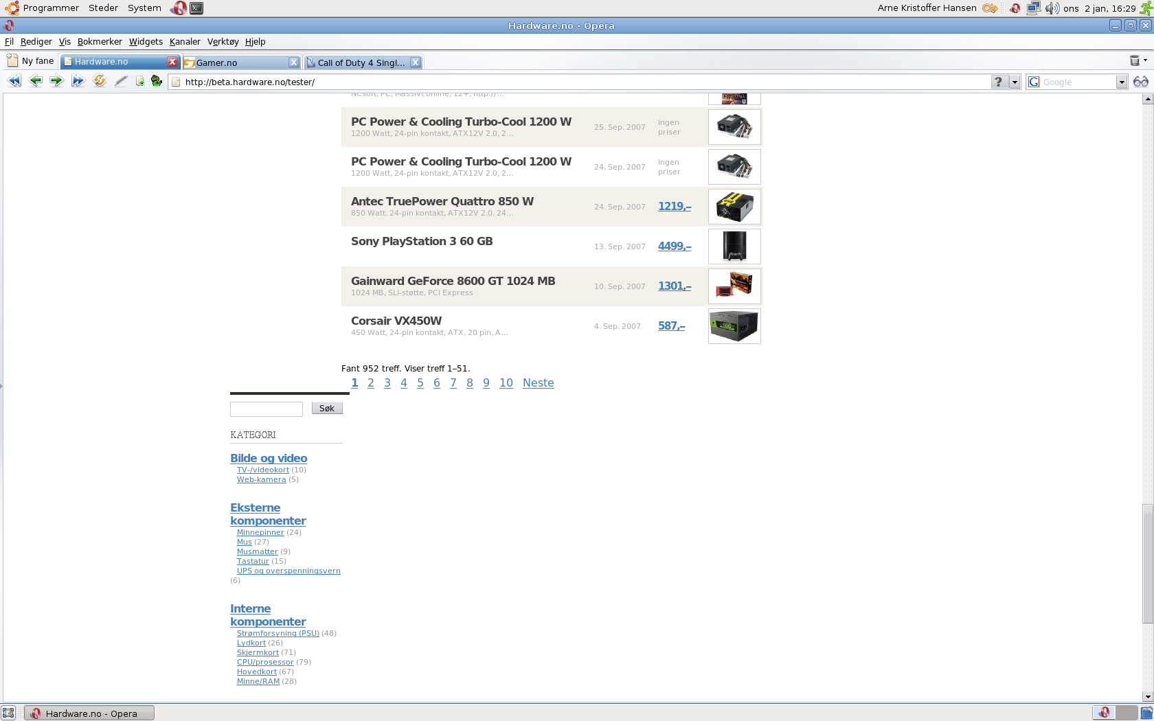Open the Skjermkort subcategory link
Screen dimensions: 1154x721
point(258,652)
